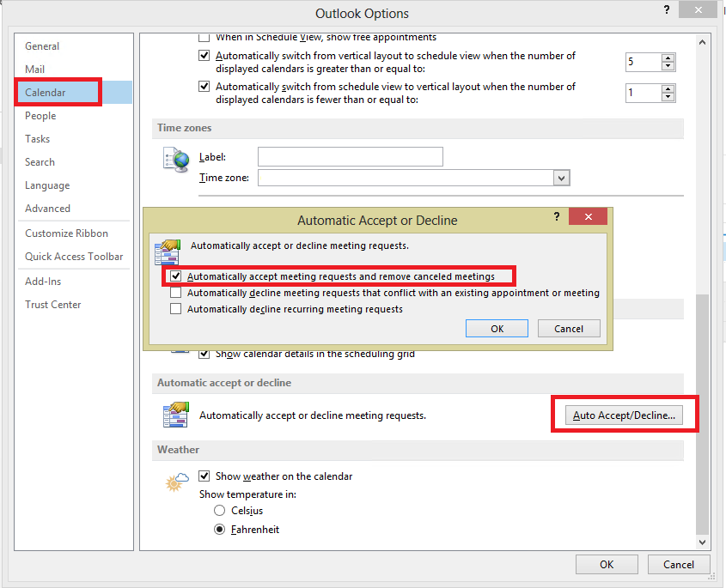Click OK in Automatic Accept or Decline dialog
The height and width of the screenshot is (588, 726).
(x=497, y=329)
